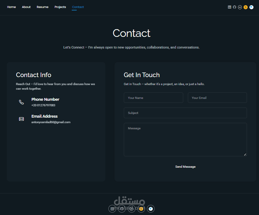Open the About nav link

click(x=26, y=7)
